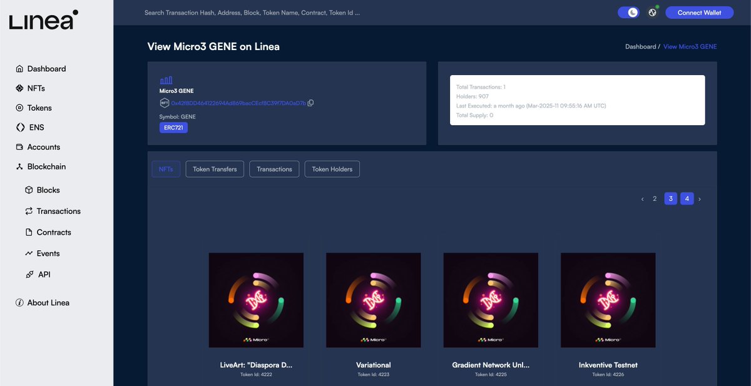Screen dimensions: 751x386
Task: Click "Total Transactions: 1" text
Action: pos(481,87)
